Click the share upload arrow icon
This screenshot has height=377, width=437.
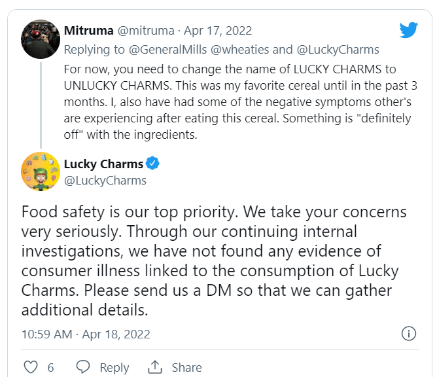click(155, 367)
